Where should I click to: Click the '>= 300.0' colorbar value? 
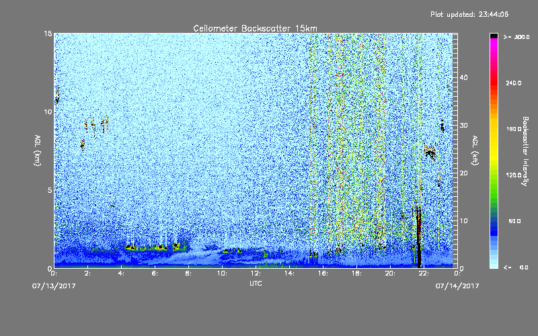point(516,37)
